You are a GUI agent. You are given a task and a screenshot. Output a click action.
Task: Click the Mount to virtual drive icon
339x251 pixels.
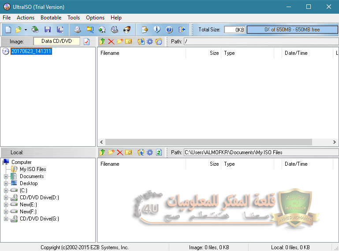(x=115, y=30)
